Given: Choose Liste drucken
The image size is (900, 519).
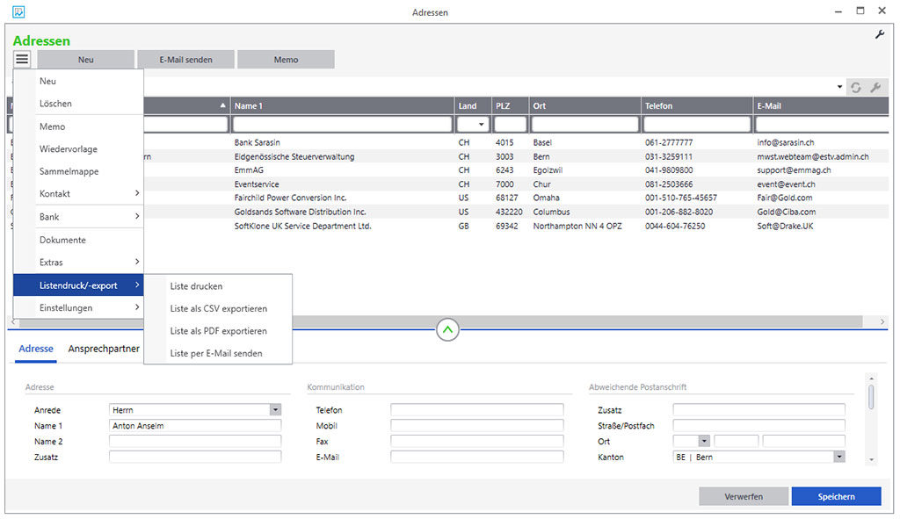Looking at the screenshot, I should tap(218, 286).
